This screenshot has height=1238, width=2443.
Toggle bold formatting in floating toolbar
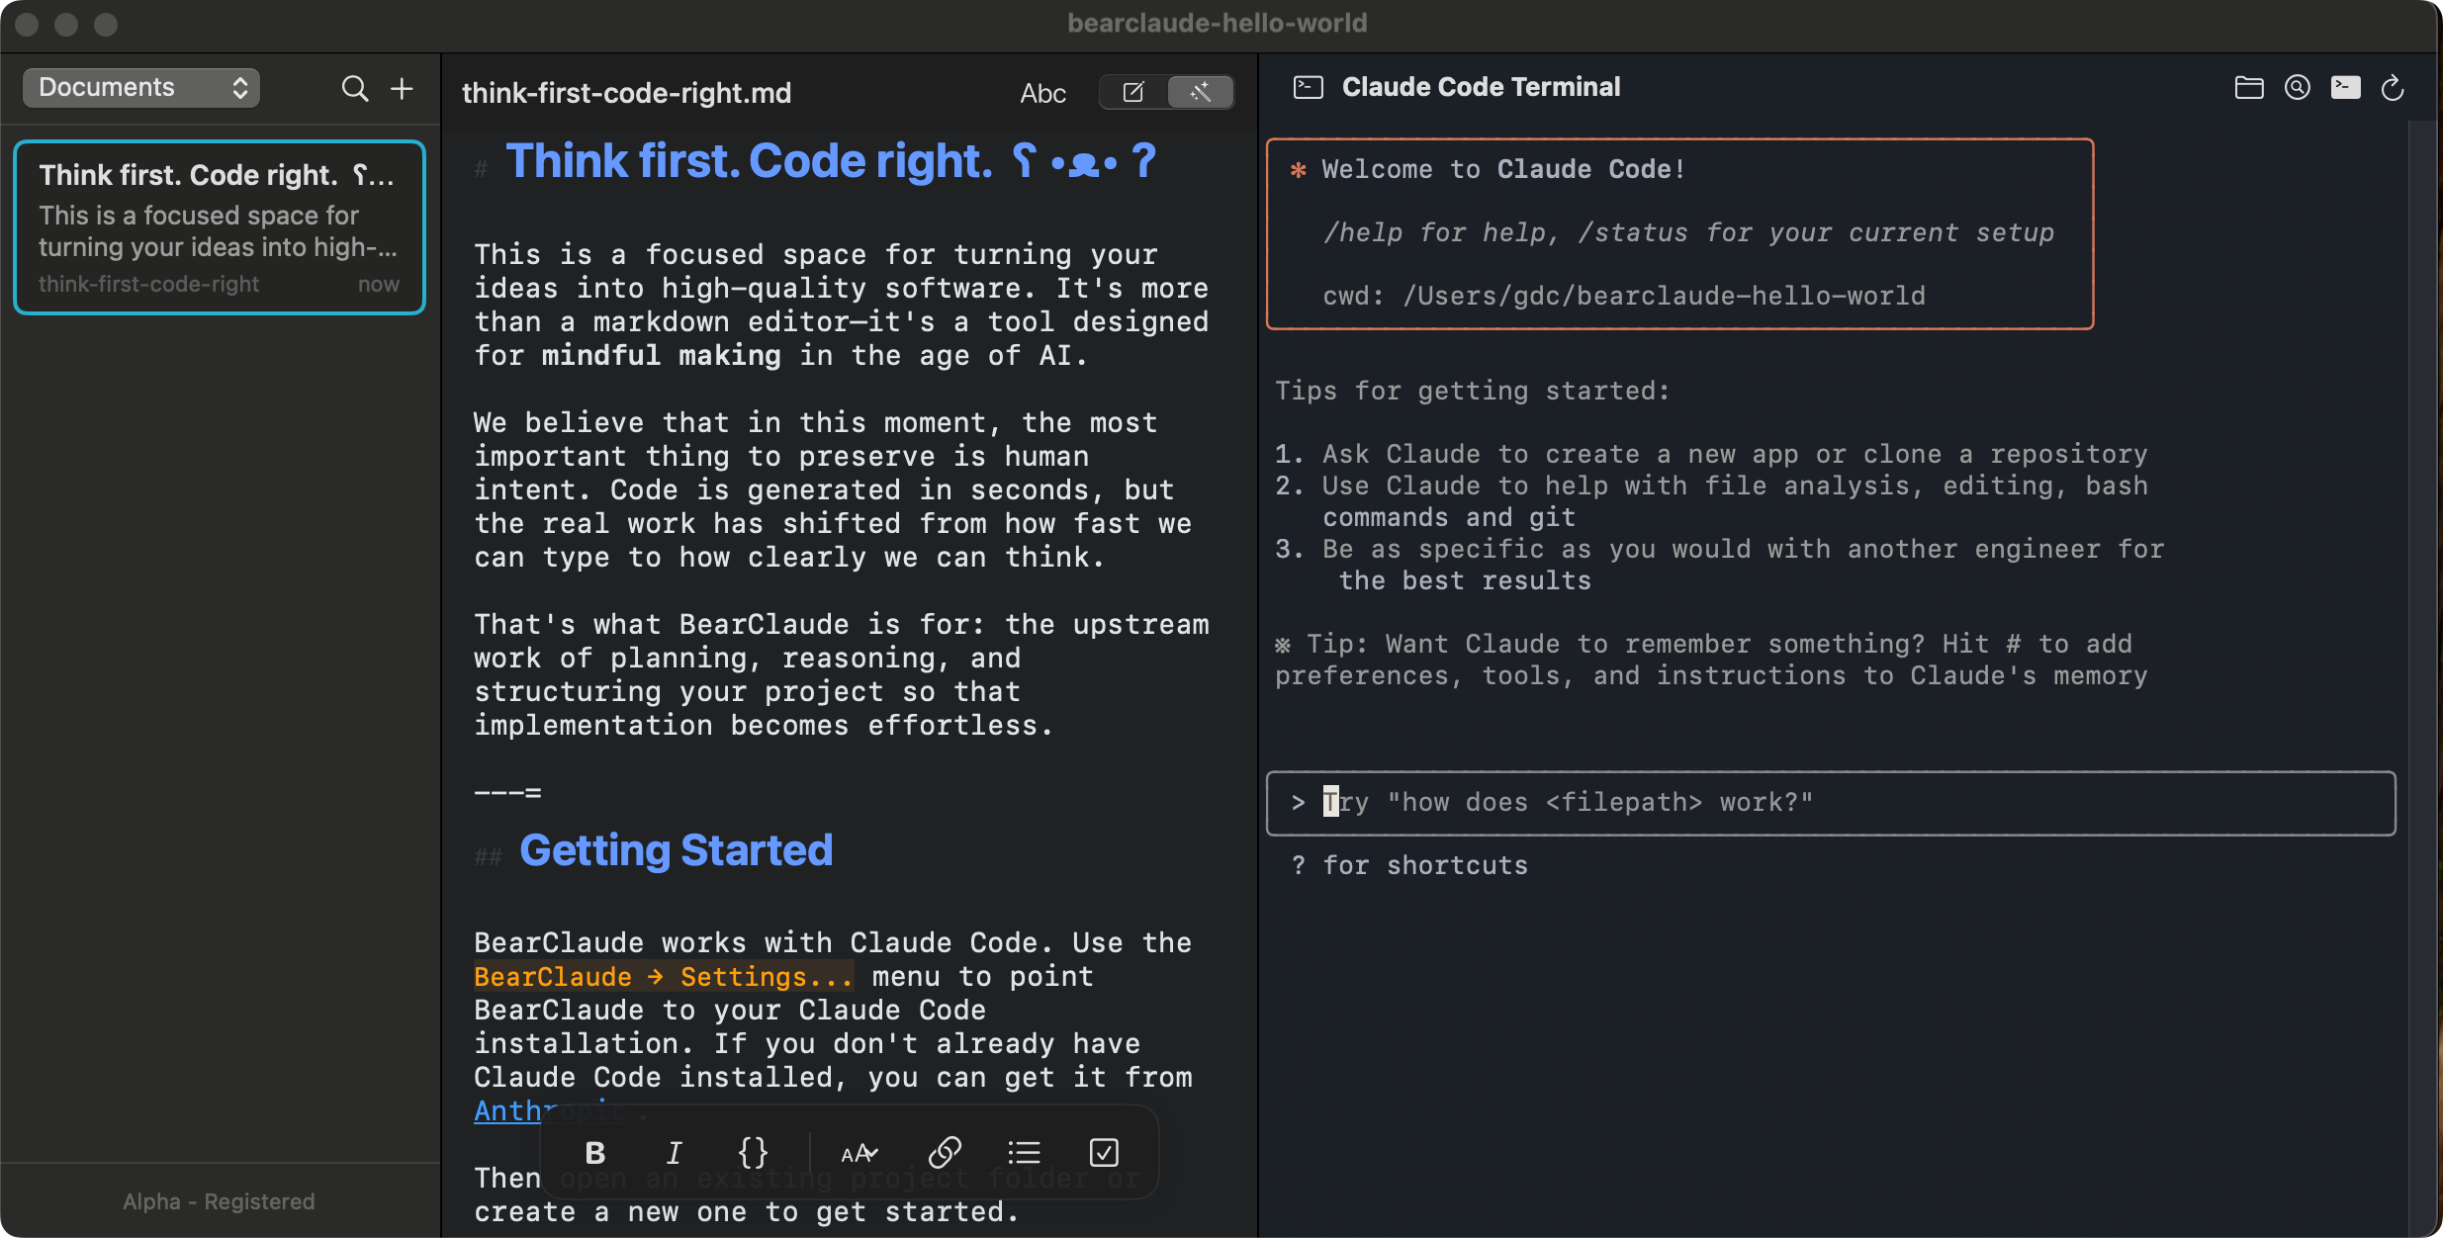595,1153
